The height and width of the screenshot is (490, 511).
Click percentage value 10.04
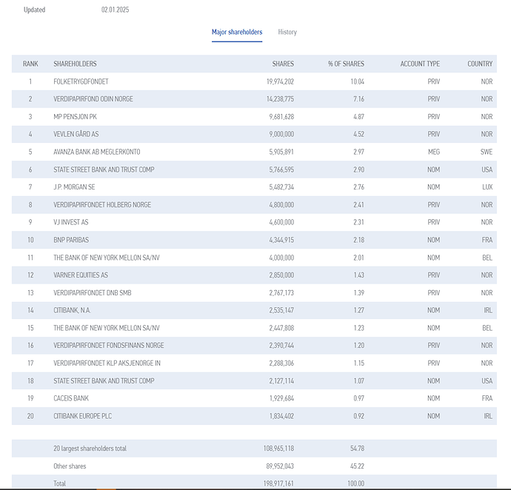[x=357, y=81]
